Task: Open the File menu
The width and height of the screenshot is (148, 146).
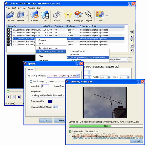Action: pos(8,8)
